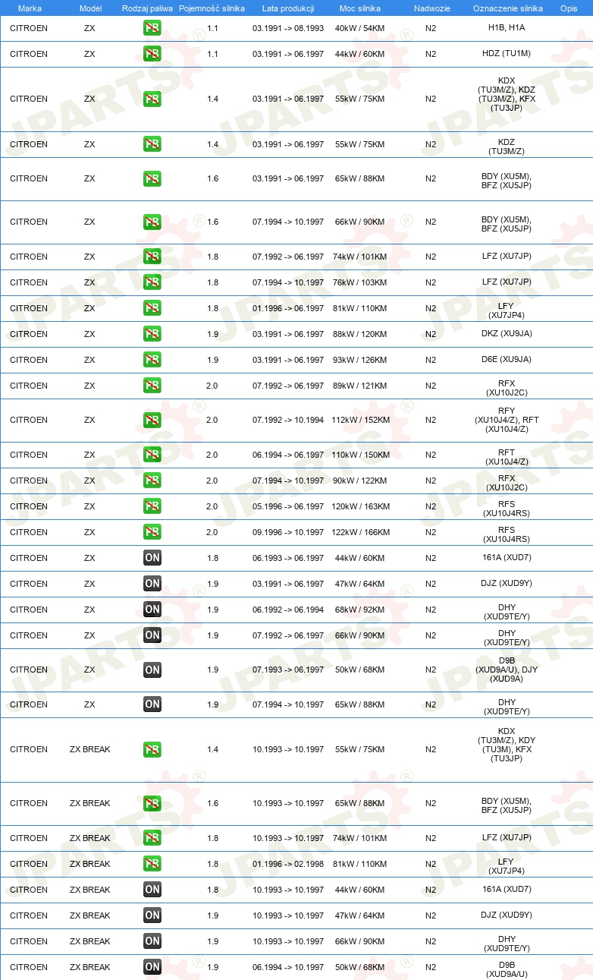The height and width of the screenshot is (980, 593).
Task: Click the Marka column header
Action: pos(30,8)
